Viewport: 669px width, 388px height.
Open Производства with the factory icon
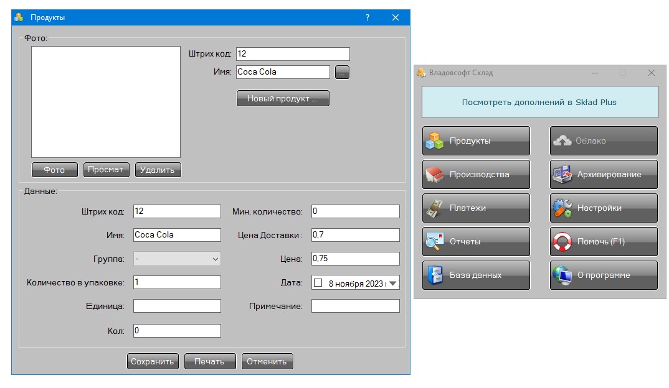(476, 174)
